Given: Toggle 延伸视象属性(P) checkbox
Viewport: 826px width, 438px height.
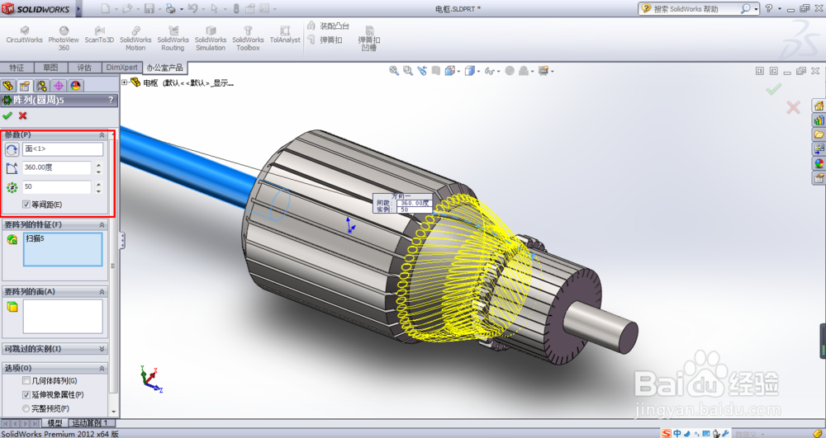Looking at the screenshot, I should (x=26, y=394).
